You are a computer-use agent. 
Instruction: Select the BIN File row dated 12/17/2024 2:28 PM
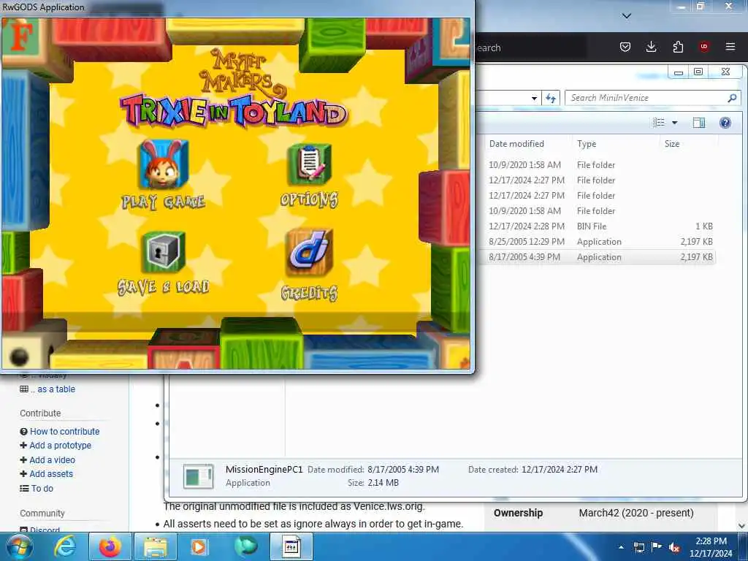point(600,226)
